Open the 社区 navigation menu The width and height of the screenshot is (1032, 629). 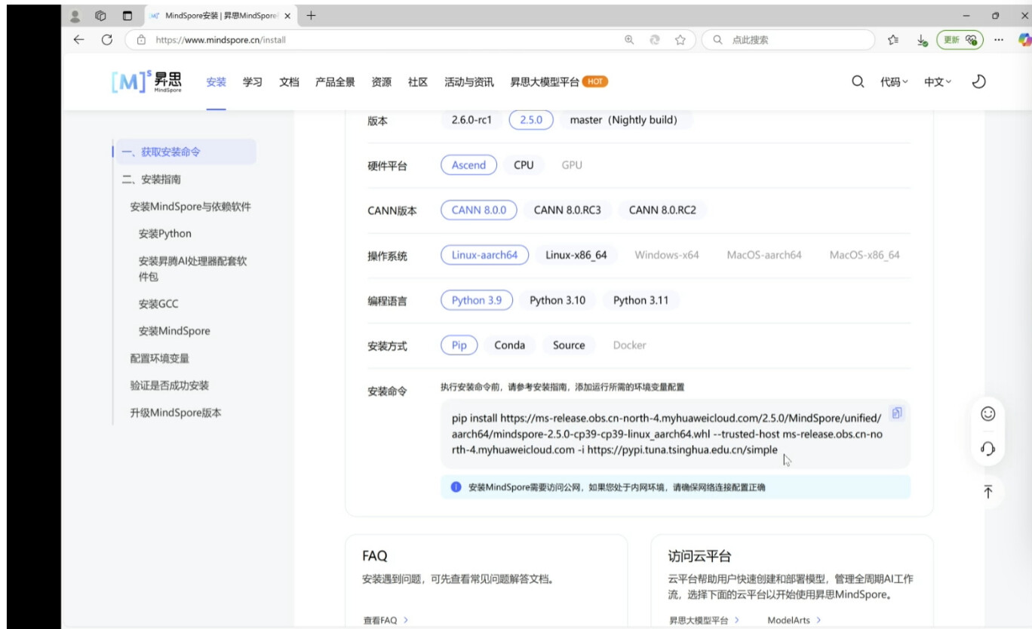(x=418, y=82)
